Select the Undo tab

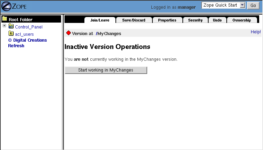(x=217, y=20)
